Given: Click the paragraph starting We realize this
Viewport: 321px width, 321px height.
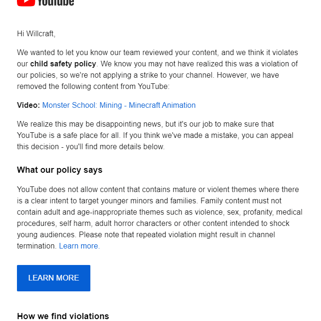Looking at the screenshot, I should [155, 136].
